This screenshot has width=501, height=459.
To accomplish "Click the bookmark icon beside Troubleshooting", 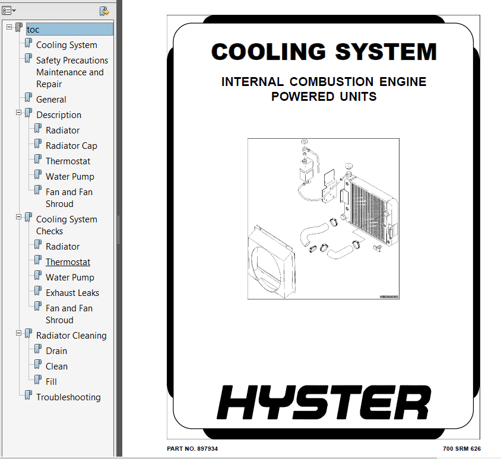I will click(28, 395).
